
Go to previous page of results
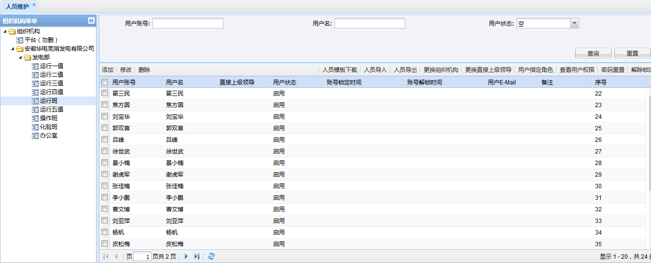pos(116,256)
